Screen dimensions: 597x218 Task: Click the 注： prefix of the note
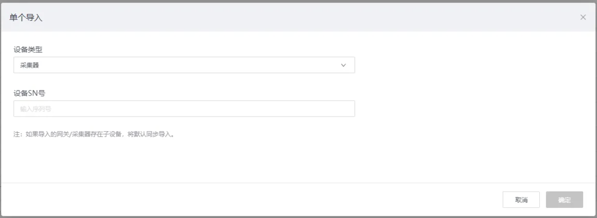pyautogui.click(x=18, y=134)
